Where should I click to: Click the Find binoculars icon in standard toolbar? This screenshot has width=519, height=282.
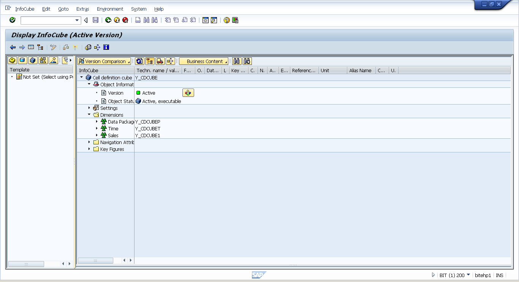point(146,20)
